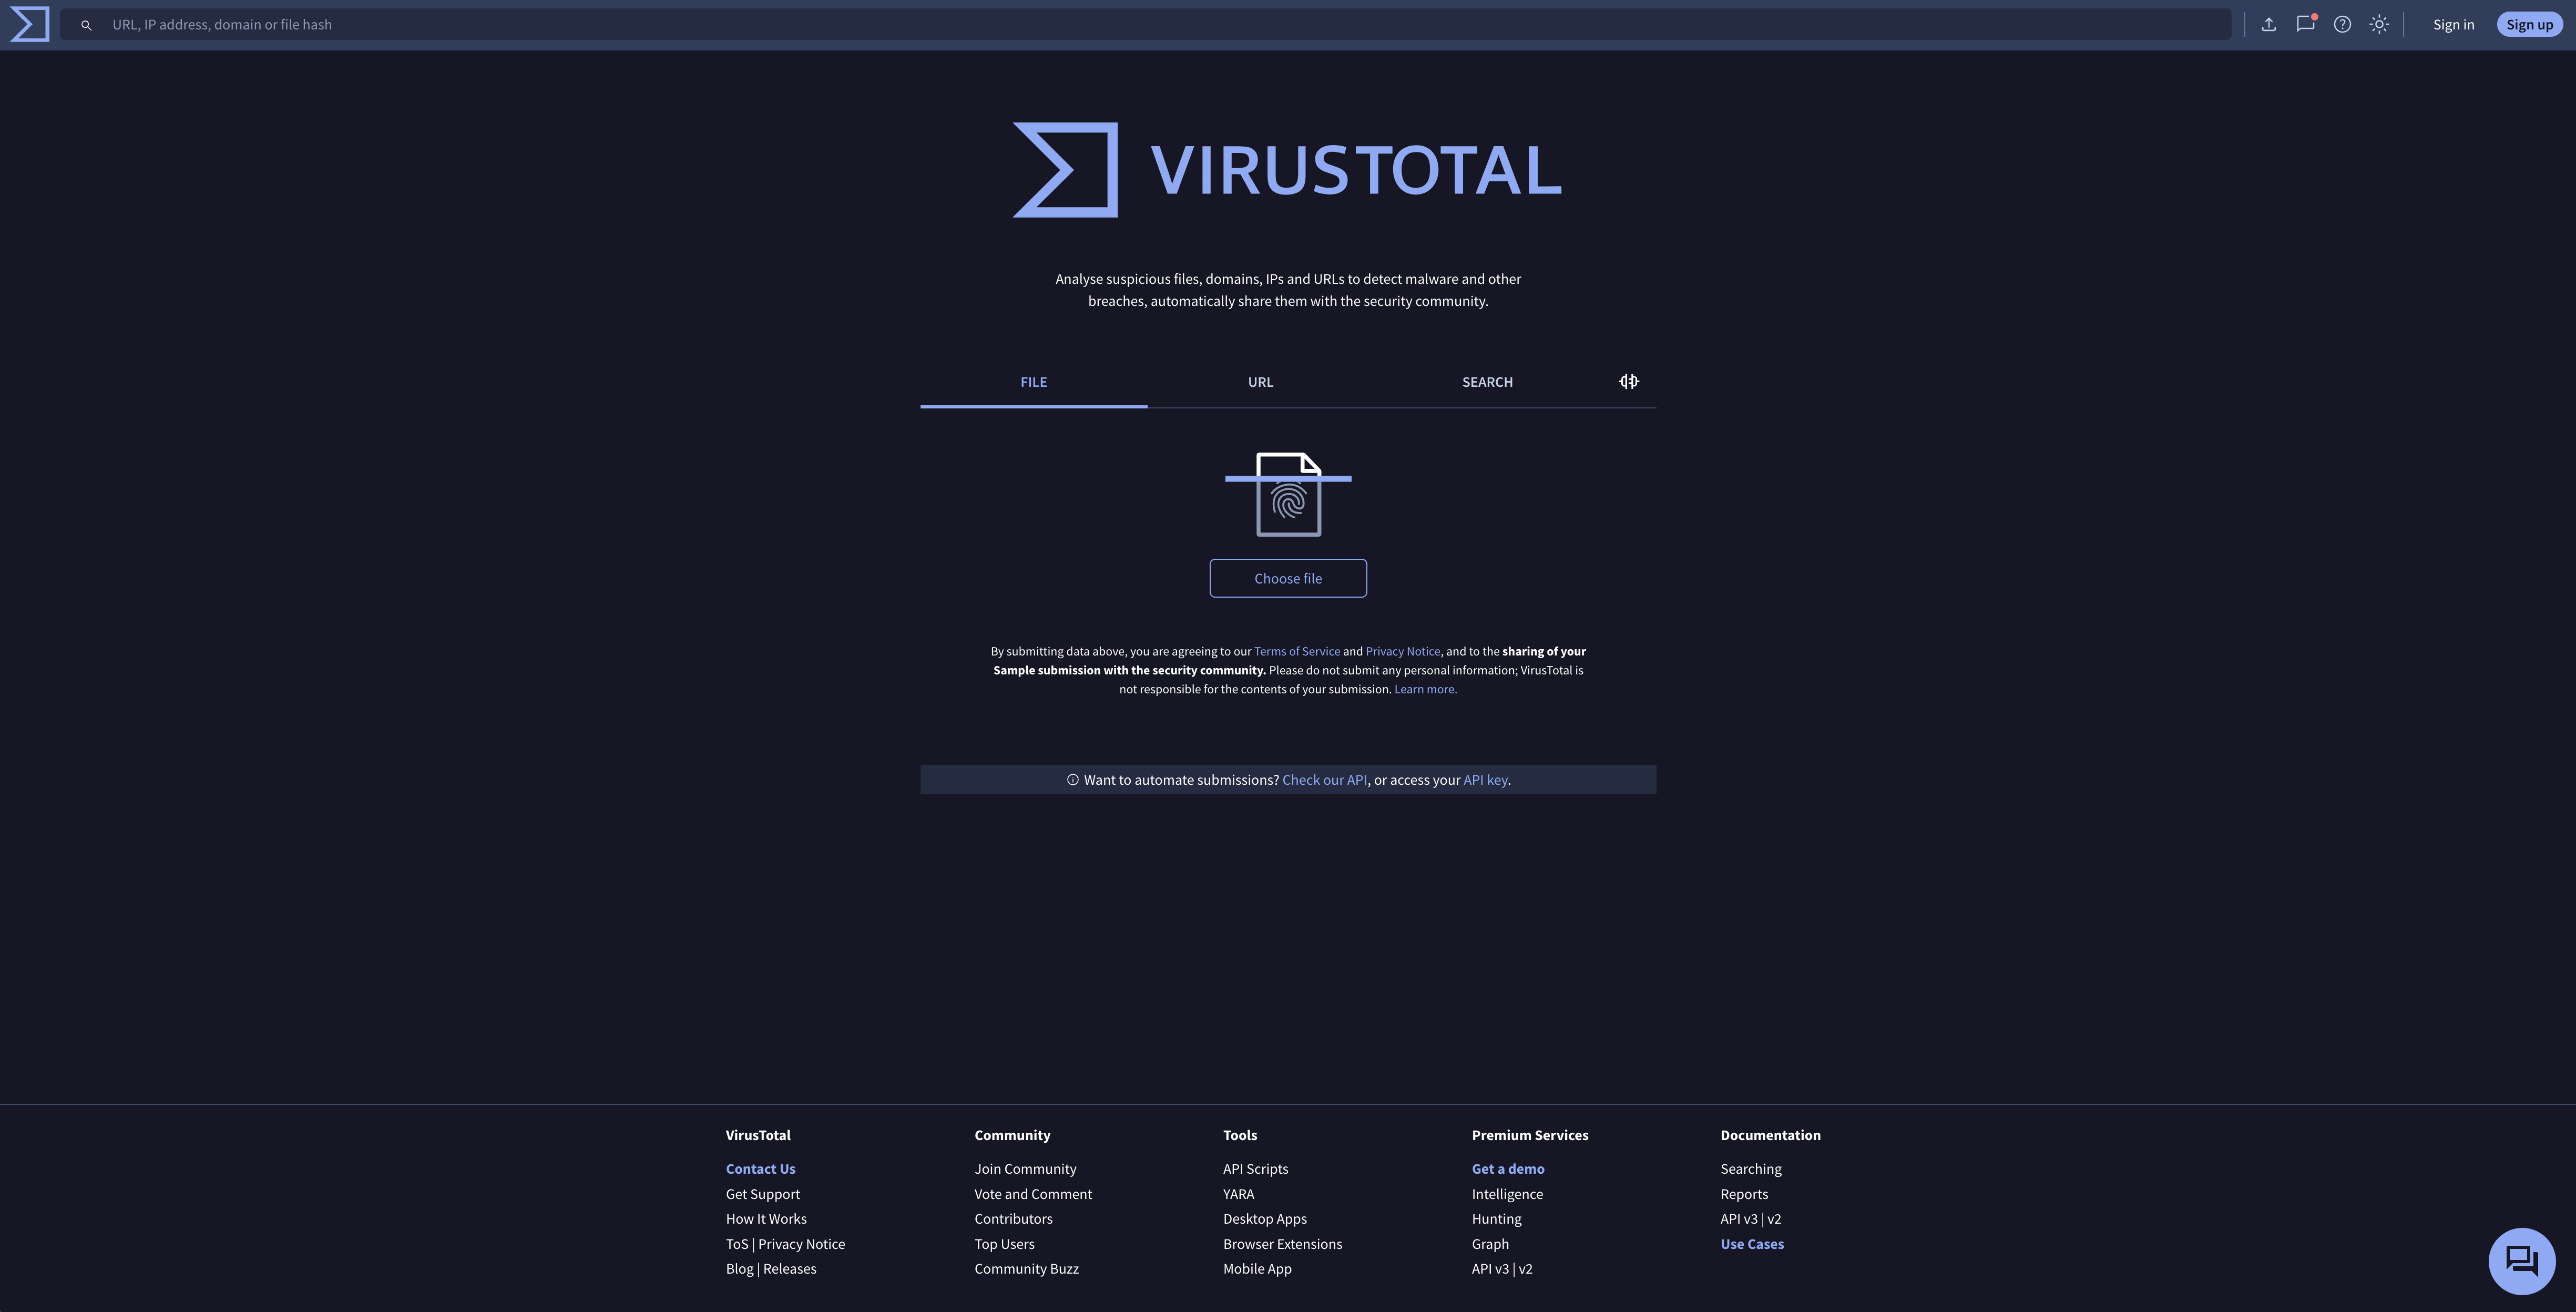Viewport: 2576px width, 1312px height.
Task: Open the Intelligence link
Action: [x=1507, y=1194]
